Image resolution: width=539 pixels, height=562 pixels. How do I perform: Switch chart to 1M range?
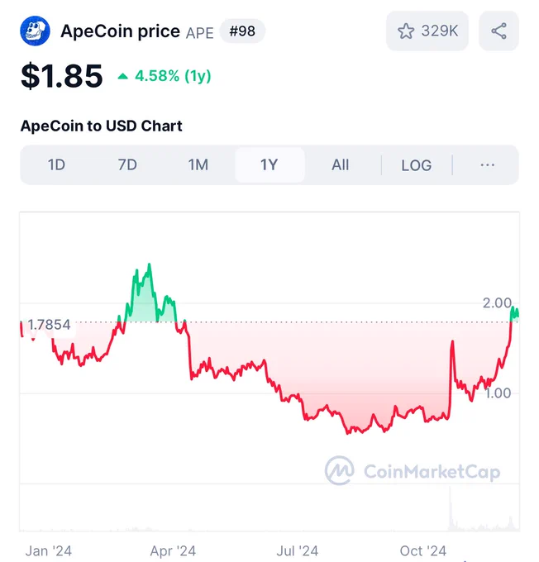pyautogui.click(x=198, y=164)
